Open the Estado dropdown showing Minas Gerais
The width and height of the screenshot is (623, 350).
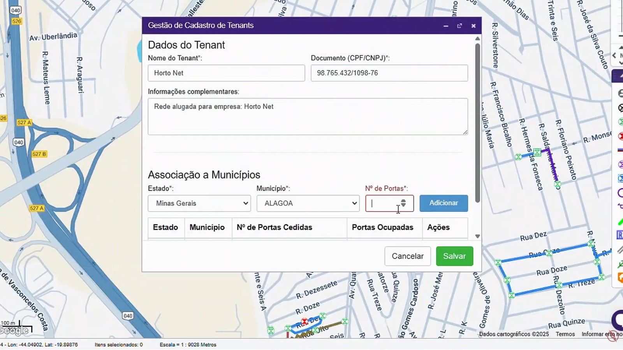[x=199, y=203]
